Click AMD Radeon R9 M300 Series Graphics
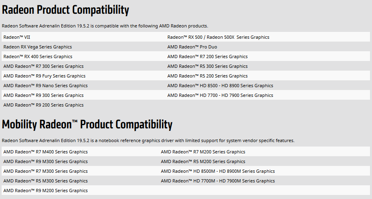372x199 pixels. click(46, 161)
